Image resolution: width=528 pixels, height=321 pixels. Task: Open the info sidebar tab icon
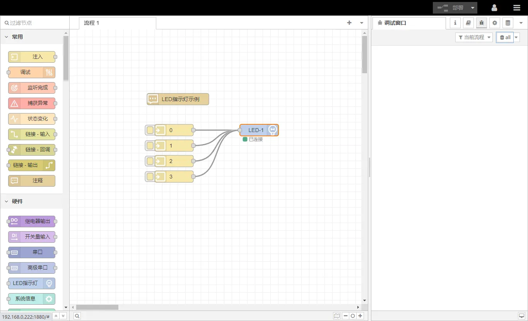[455, 23]
